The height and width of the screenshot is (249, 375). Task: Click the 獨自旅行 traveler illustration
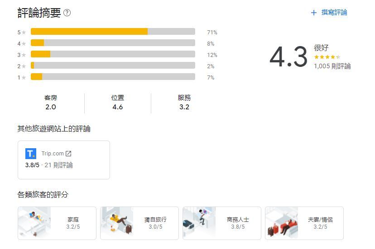[x=117, y=223]
